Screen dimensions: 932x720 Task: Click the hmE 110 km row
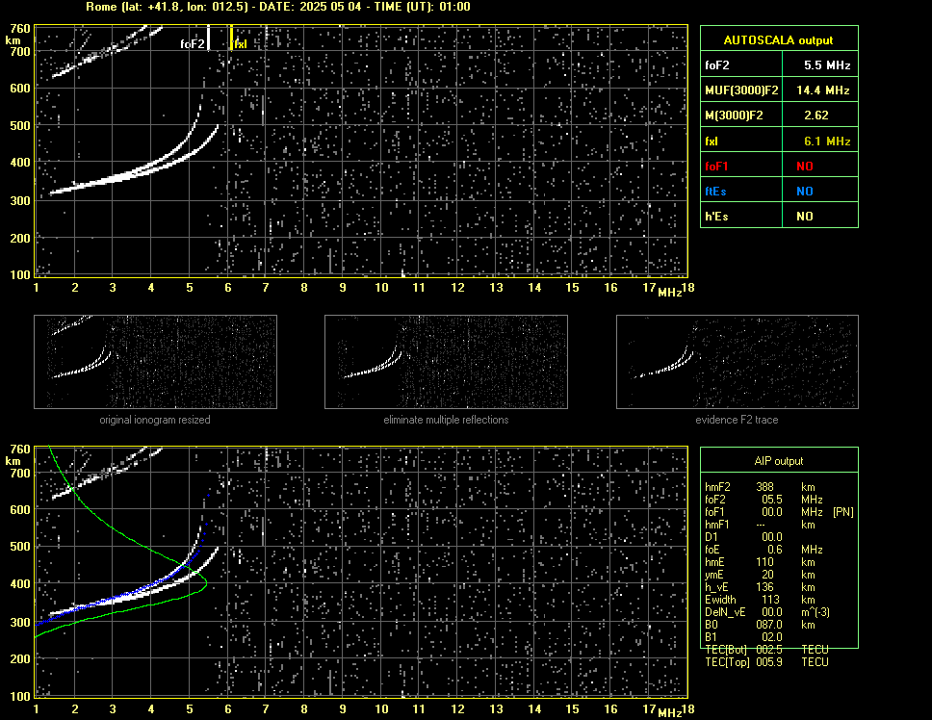pos(759,562)
